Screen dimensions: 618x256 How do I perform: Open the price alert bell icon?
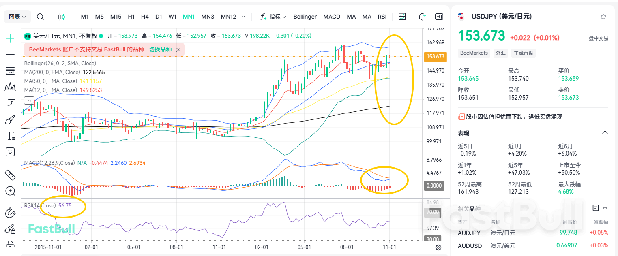[x=422, y=17]
